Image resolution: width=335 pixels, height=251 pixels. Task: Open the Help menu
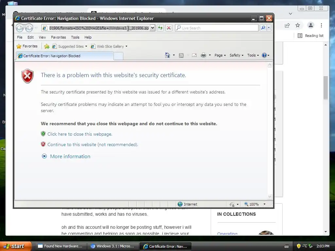tap(88, 37)
